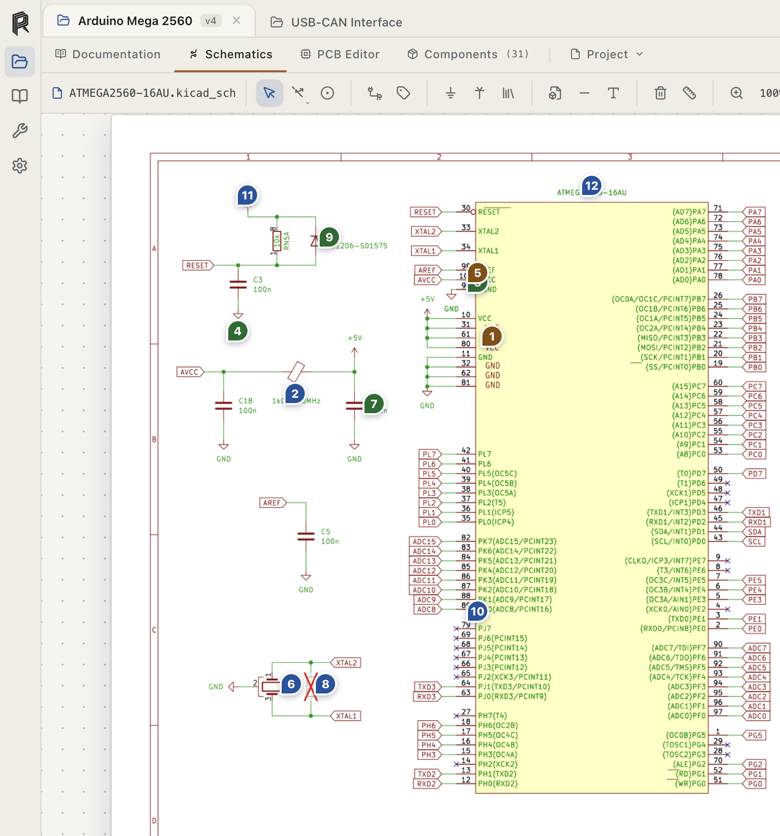Switch to the Schematics tab

(231, 54)
